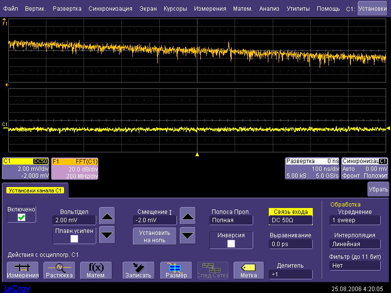Viewport: 391px width, 293px height.
Task: Open the Синхронизация menu
Action: point(110,9)
